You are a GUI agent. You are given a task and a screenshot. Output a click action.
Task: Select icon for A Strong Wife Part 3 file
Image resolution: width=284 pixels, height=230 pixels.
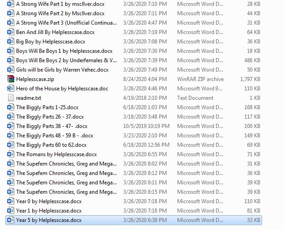[x=10, y=23]
